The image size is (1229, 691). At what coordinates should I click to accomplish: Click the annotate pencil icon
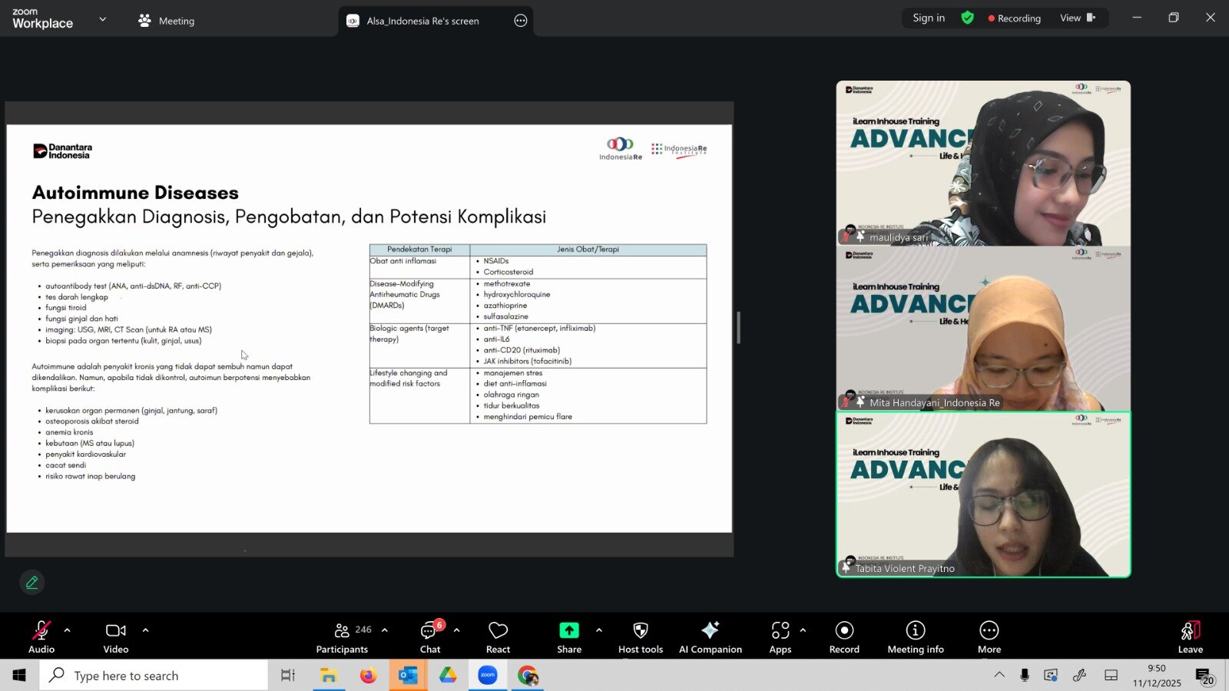pos(32,583)
